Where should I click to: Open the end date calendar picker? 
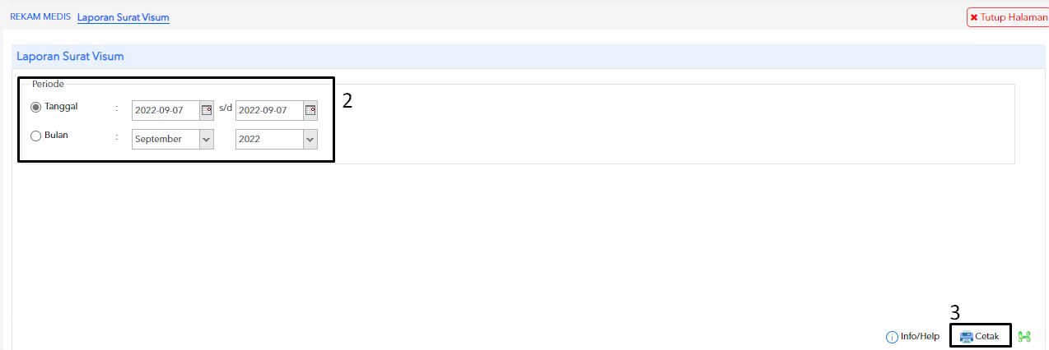tap(310, 111)
